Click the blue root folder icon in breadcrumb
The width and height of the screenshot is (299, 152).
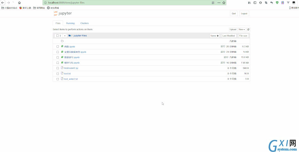click(70, 35)
